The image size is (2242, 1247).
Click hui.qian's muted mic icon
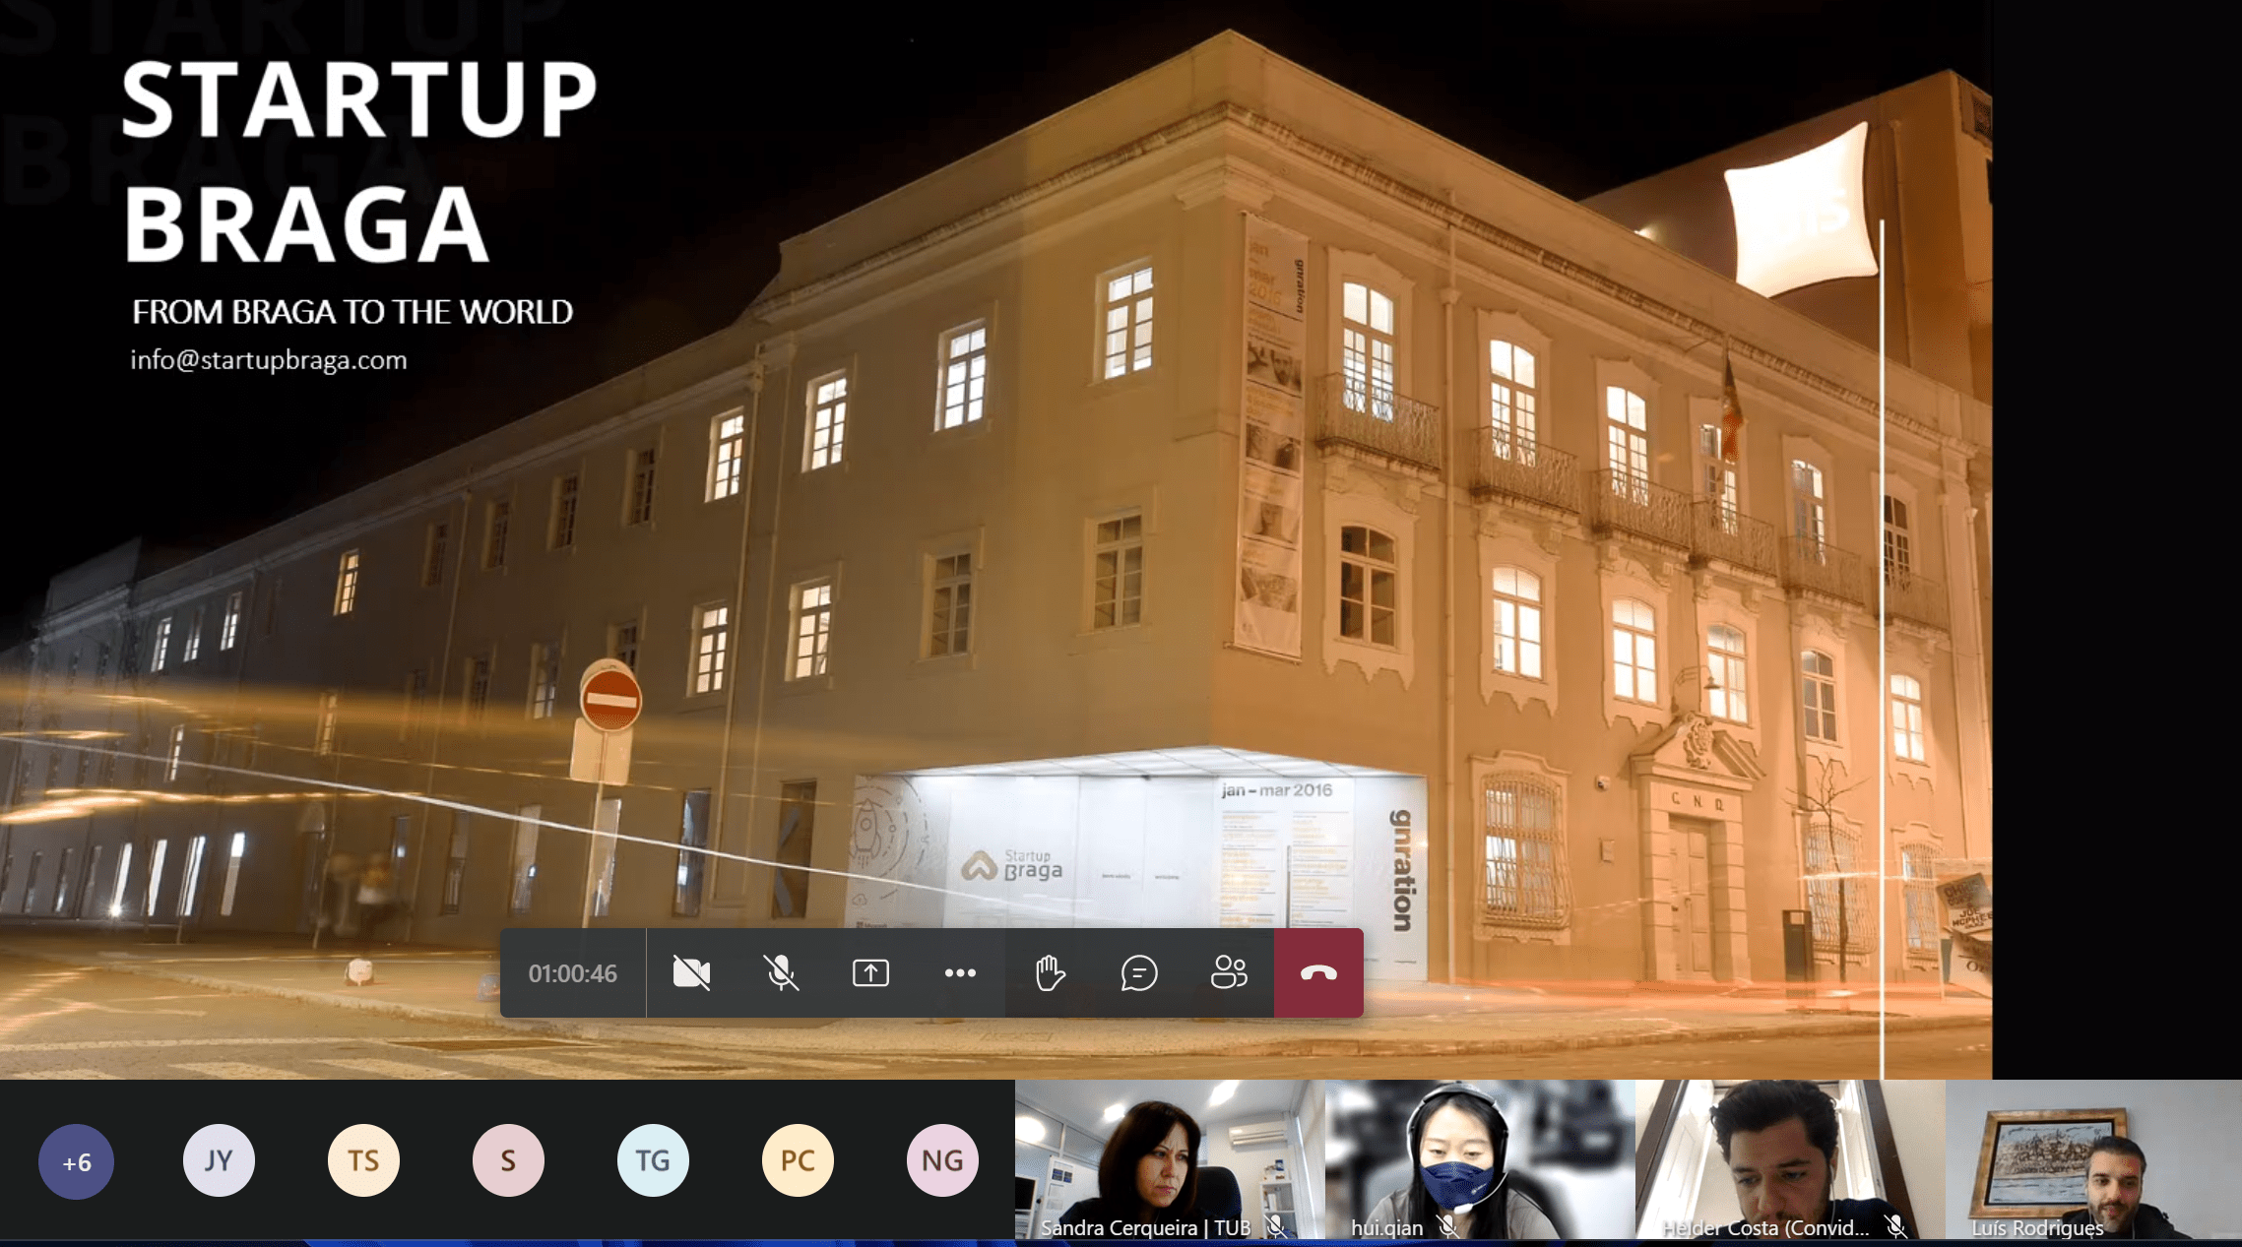[x=1446, y=1226]
